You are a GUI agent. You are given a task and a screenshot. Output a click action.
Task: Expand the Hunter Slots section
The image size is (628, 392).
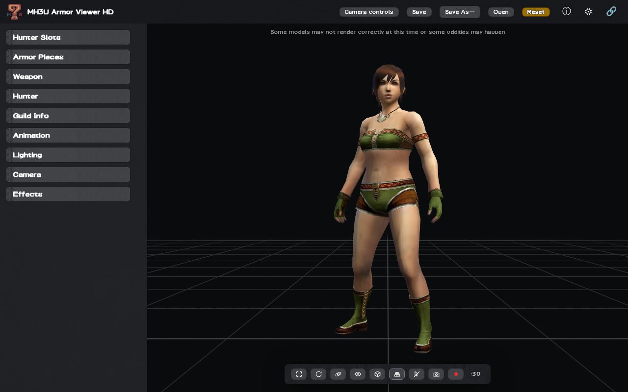point(68,37)
